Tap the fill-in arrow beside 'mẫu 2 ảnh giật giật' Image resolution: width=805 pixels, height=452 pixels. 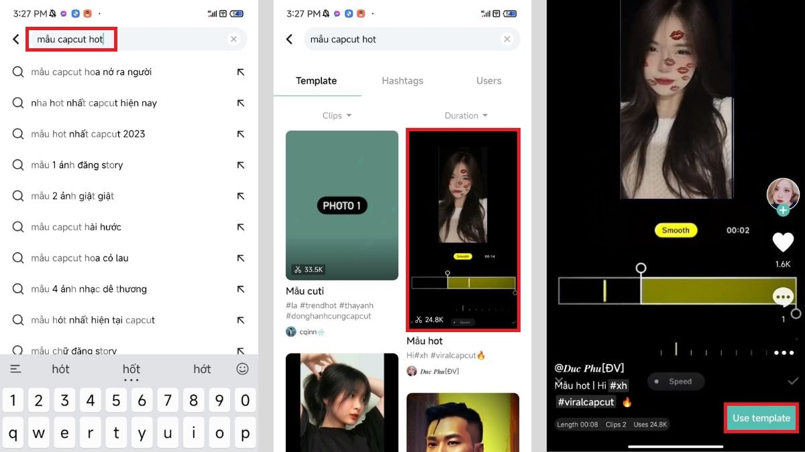241,196
